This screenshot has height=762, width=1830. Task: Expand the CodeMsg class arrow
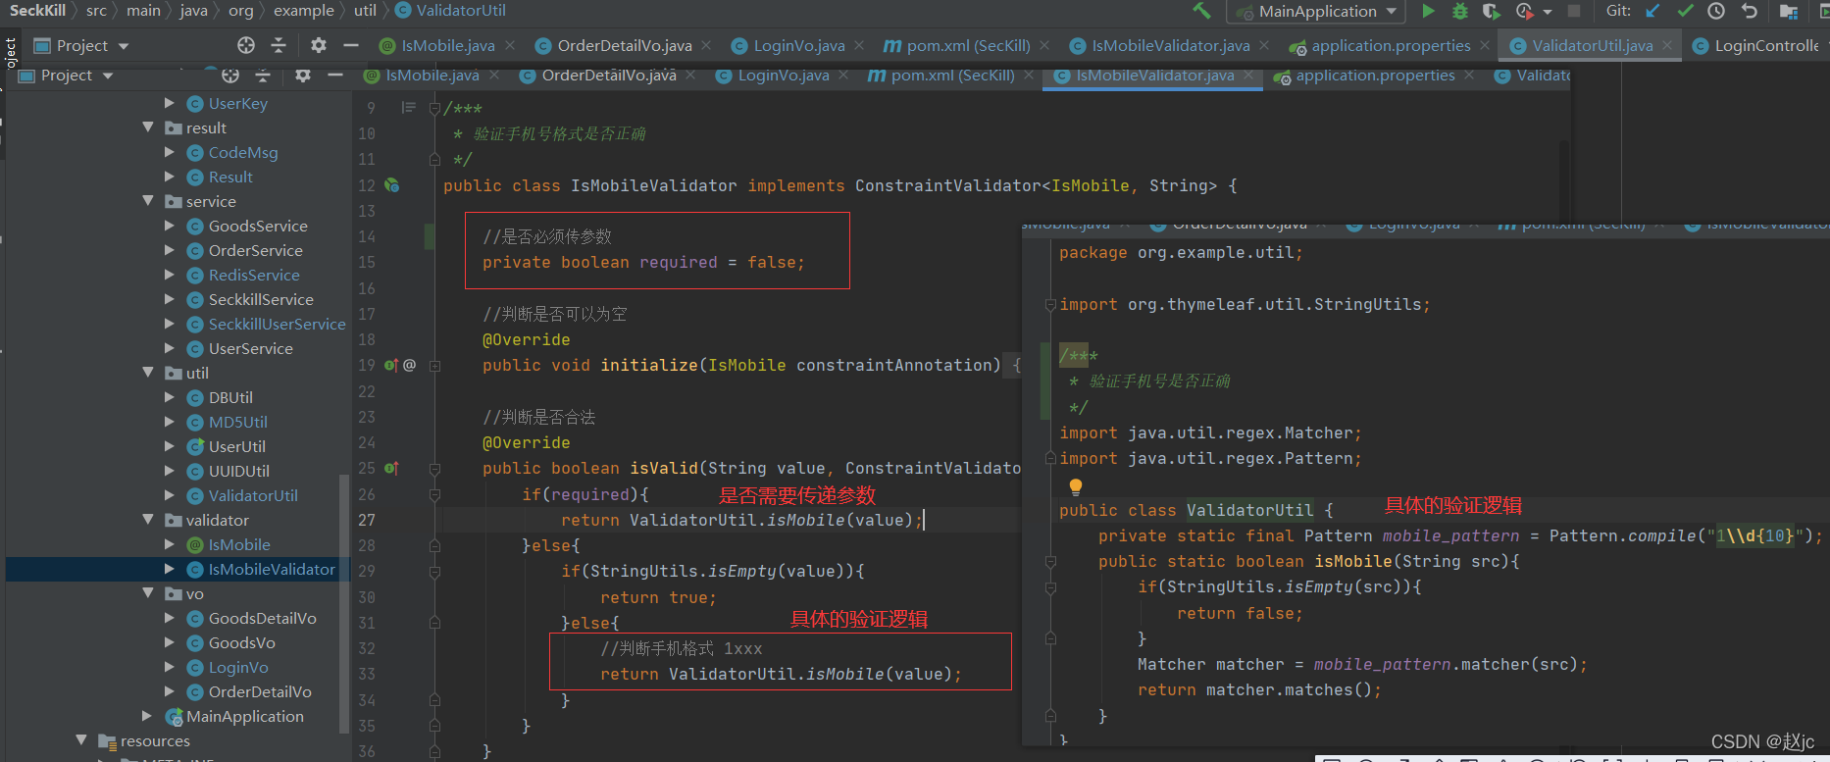pos(169,152)
